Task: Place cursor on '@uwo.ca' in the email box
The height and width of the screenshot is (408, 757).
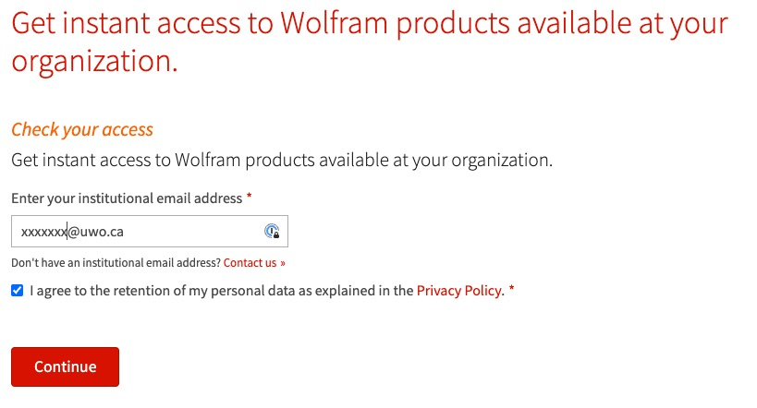Action: (95, 232)
